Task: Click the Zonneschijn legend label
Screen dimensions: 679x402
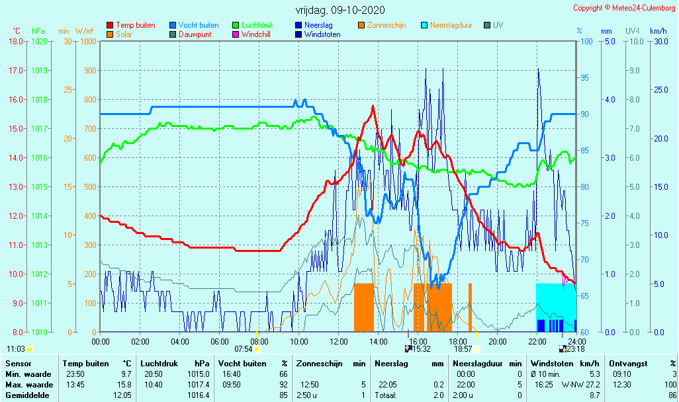Action: pyautogui.click(x=386, y=25)
